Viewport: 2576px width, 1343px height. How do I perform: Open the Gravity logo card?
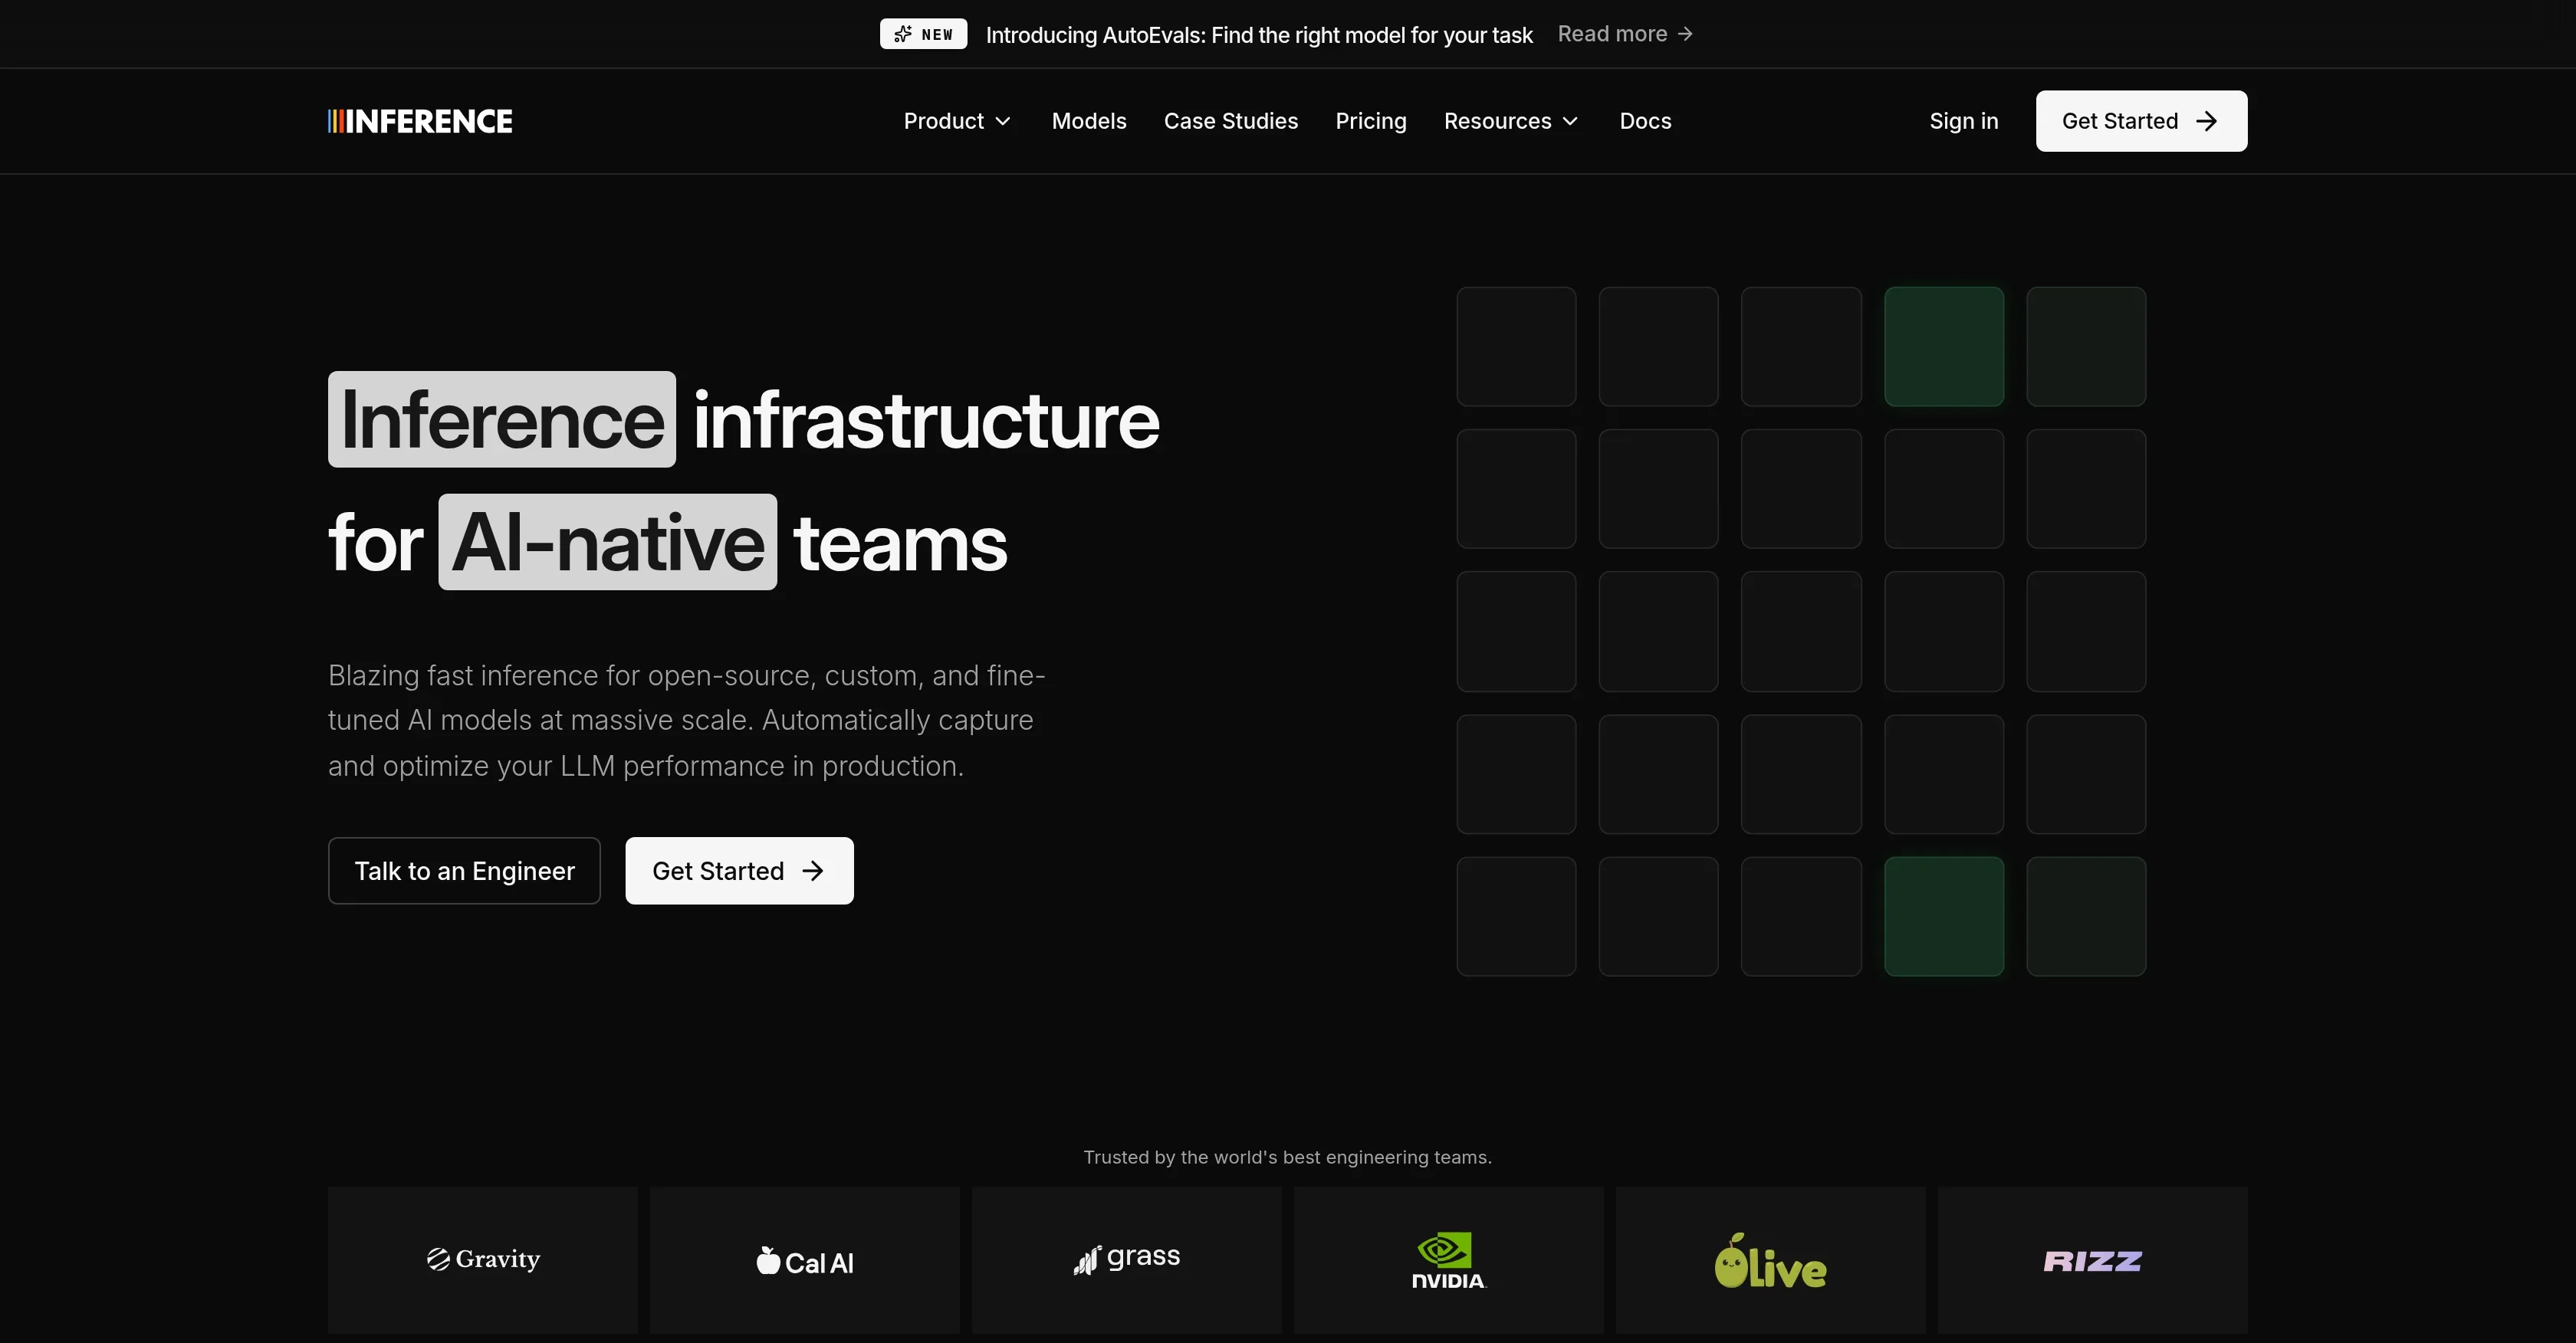(483, 1260)
